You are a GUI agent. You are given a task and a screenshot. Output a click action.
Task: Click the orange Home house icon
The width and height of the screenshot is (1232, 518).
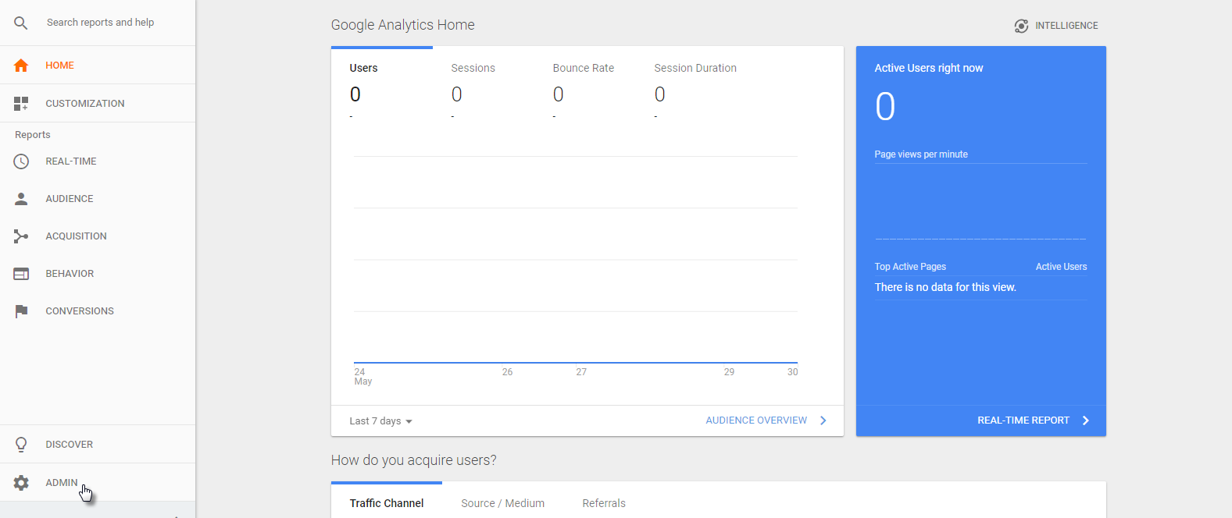(x=21, y=66)
